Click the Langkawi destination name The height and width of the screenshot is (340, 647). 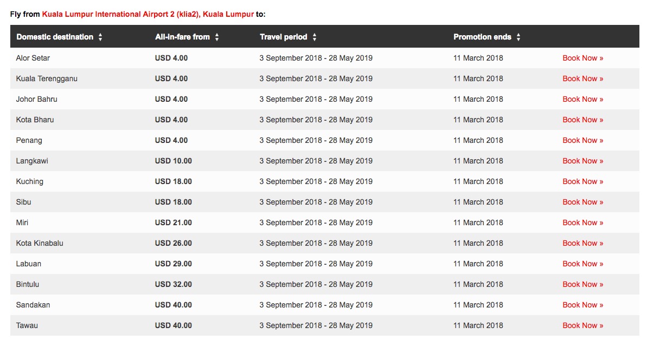32,161
